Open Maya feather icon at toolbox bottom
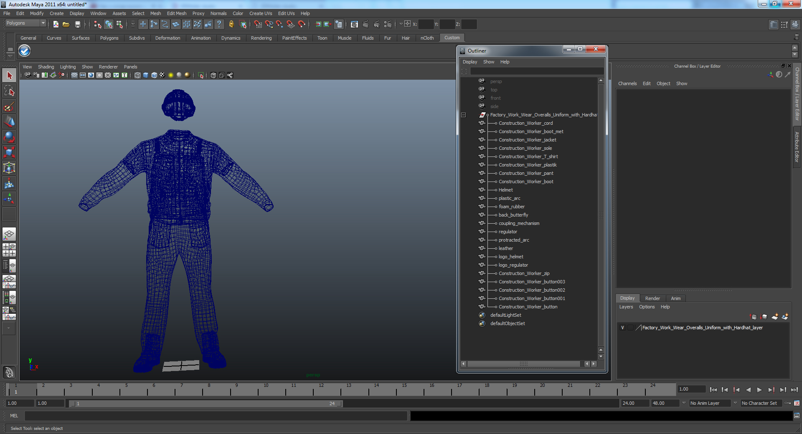Screen dimensions: 802x434 [9, 372]
